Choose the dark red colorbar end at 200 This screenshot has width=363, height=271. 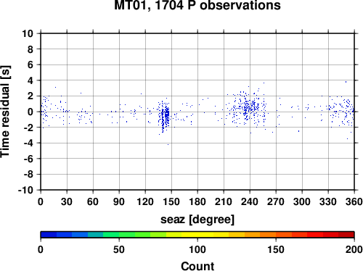click(x=346, y=235)
